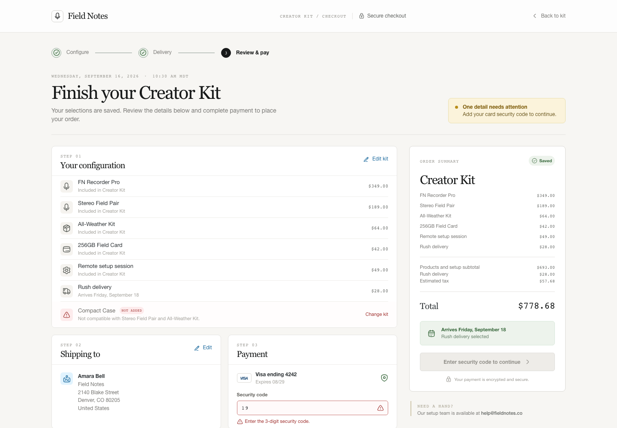Viewport: 617px width, 428px height.
Task: Click the Amara Bell recipient name
Action: tap(91, 376)
